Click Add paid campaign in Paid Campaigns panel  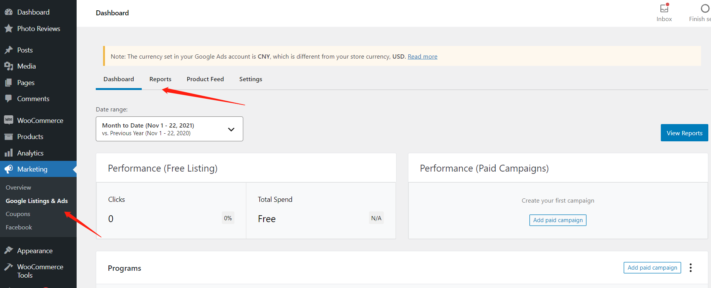click(x=558, y=220)
